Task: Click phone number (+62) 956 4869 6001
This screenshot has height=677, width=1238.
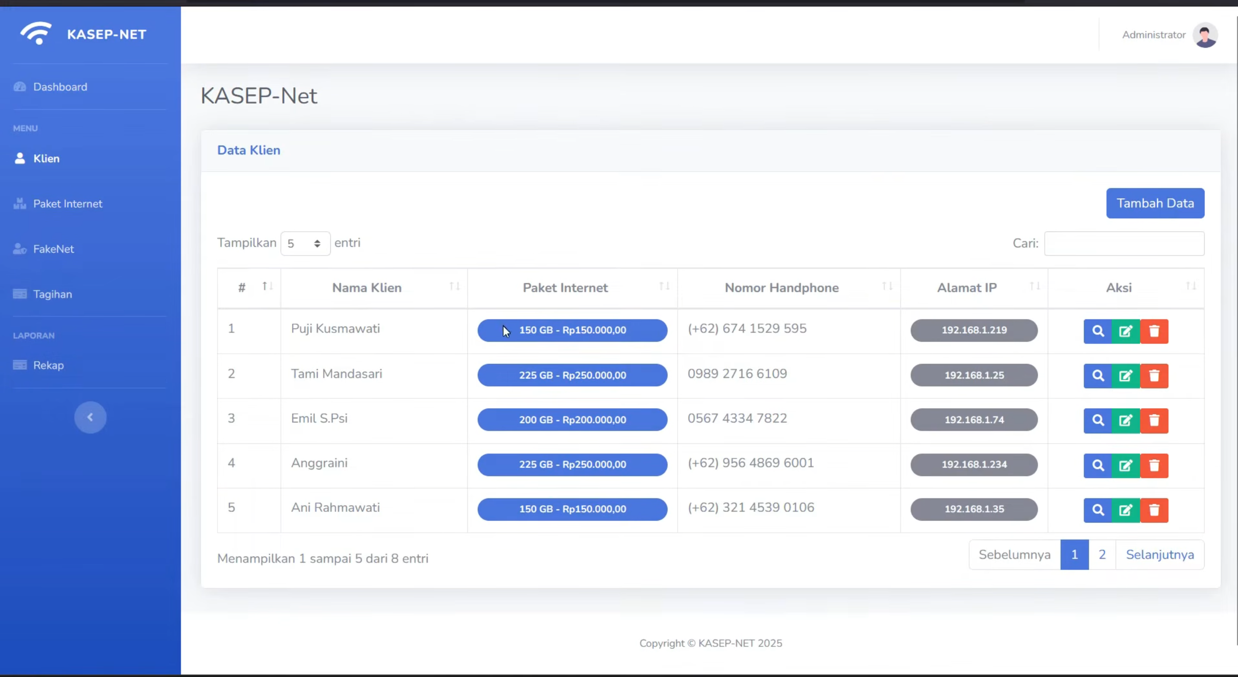Action: click(751, 463)
